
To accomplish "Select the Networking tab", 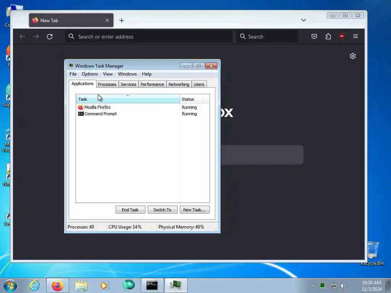I will pyautogui.click(x=179, y=84).
